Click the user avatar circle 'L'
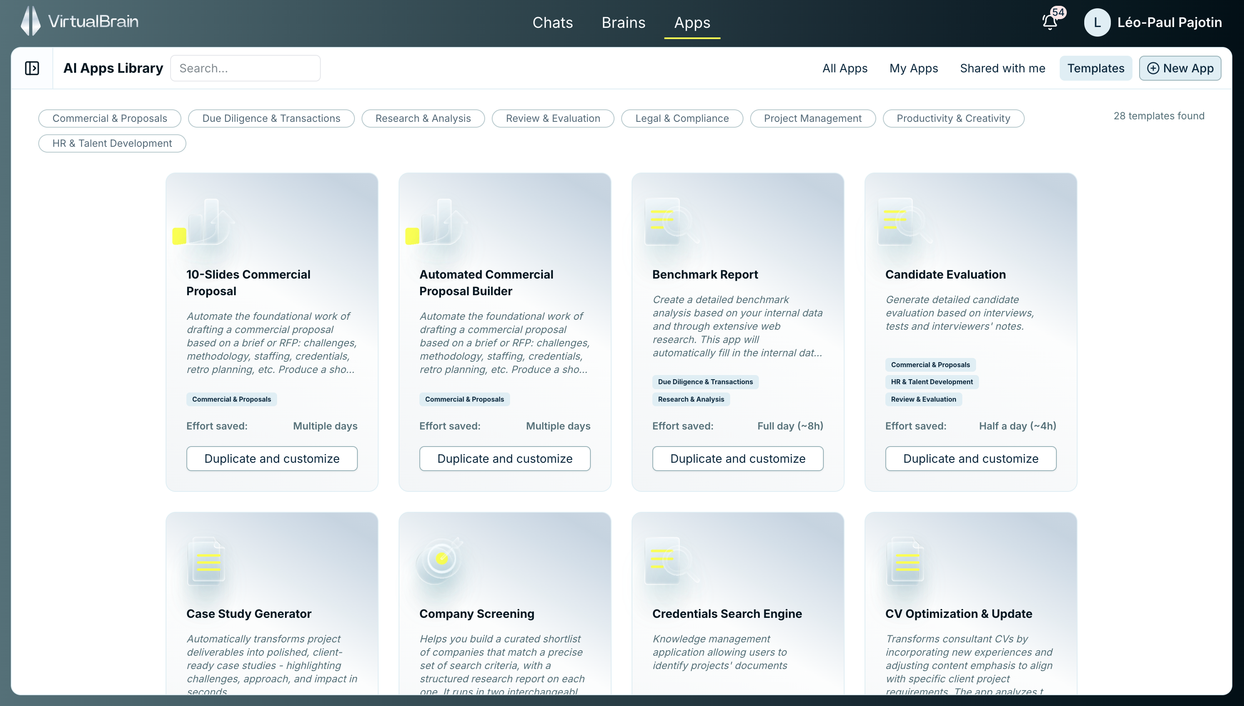1244x706 pixels. pyautogui.click(x=1097, y=22)
